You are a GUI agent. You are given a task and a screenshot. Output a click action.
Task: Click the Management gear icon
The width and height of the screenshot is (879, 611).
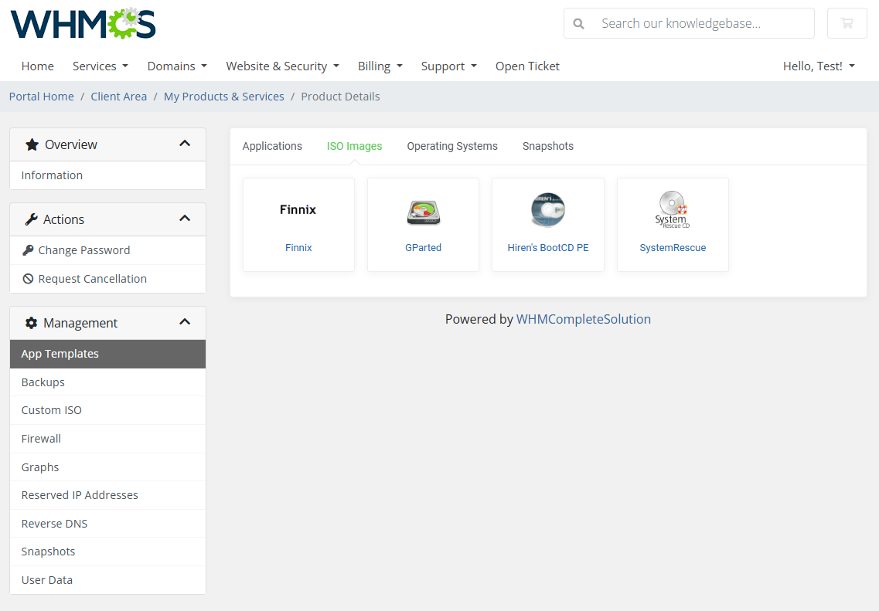coord(32,323)
